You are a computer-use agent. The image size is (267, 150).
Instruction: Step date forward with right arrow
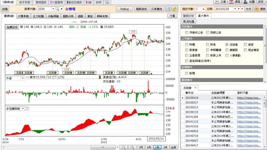[242, 9]
